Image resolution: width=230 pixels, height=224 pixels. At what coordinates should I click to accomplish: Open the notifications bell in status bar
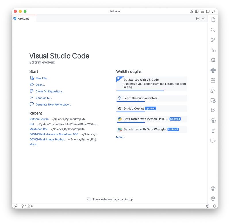[214, 206]
